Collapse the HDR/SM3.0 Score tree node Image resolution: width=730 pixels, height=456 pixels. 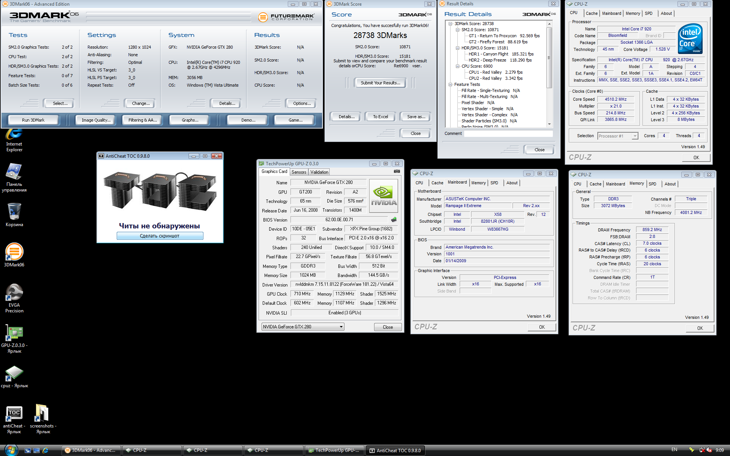tap(458, 48)
